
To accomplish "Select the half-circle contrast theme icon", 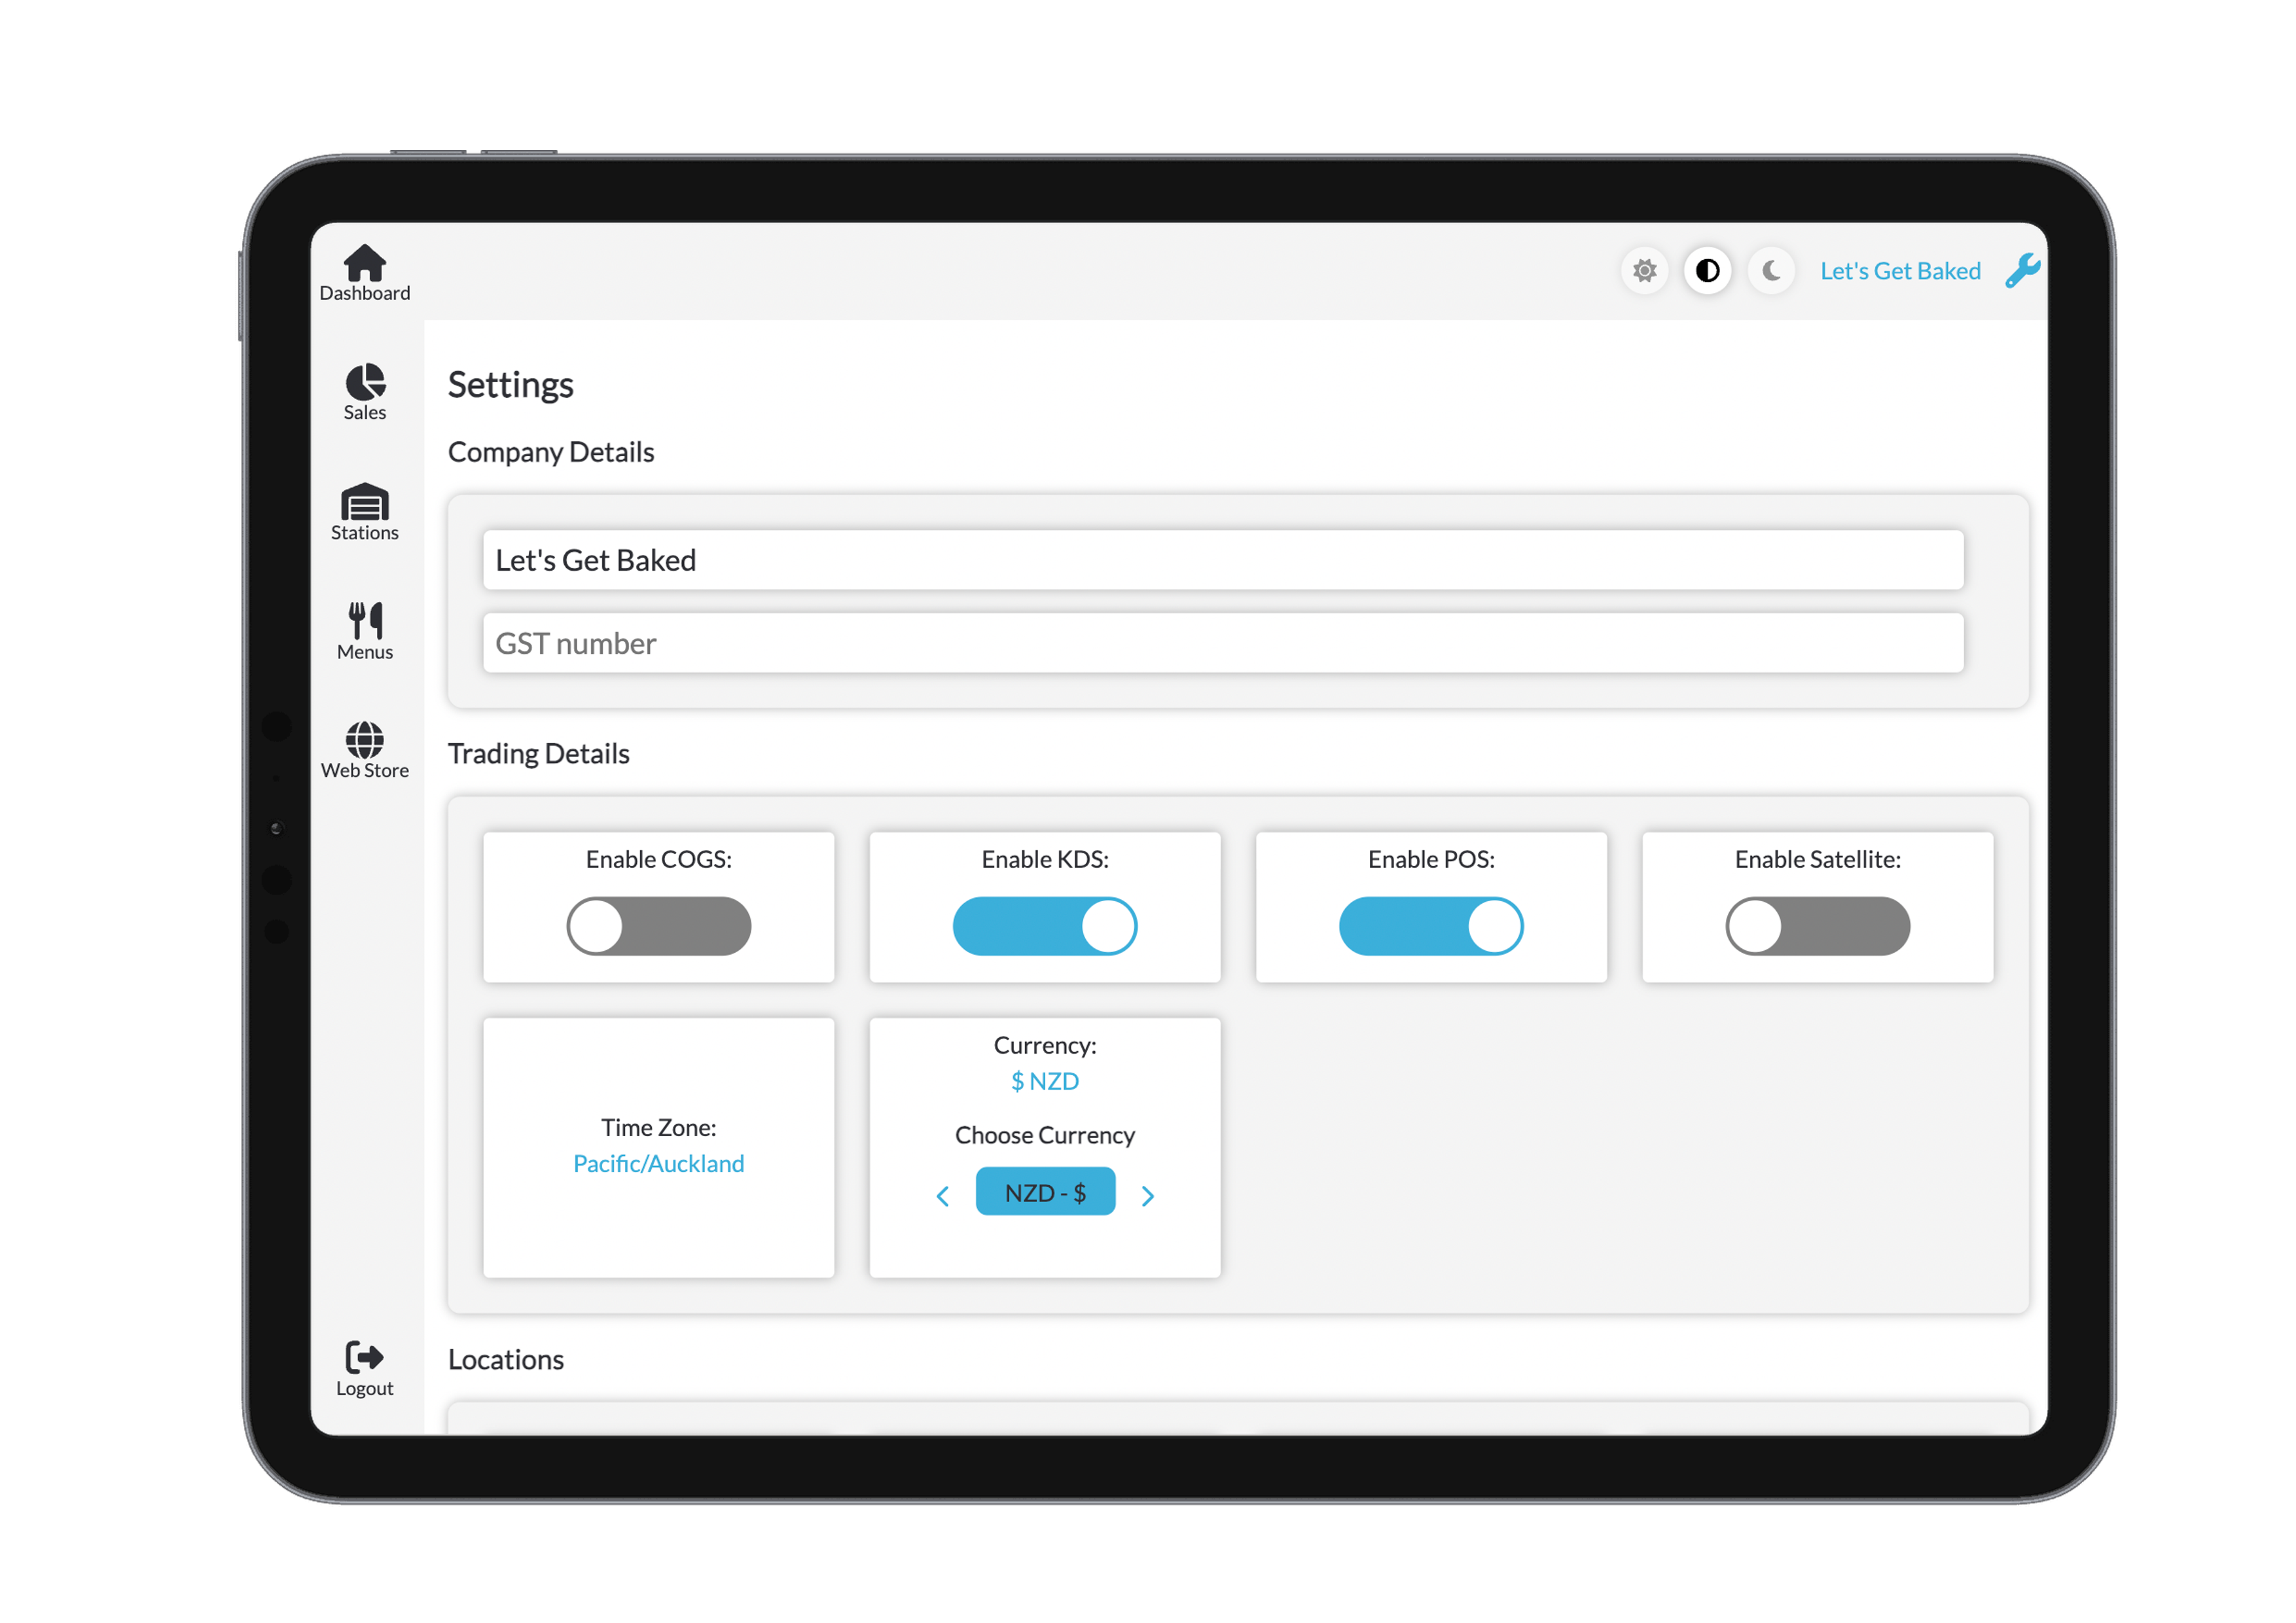I will [1707, 271].
